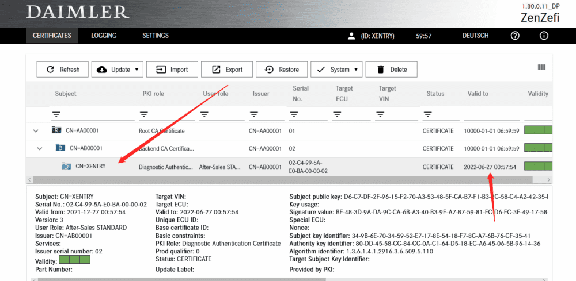
Task: Switch language to DEUTSCH
Action: click(475, 36)
